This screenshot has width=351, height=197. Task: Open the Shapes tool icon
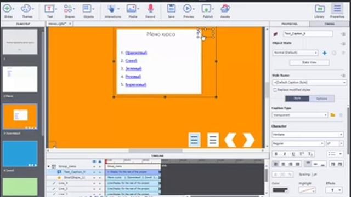click(x=68, y=9)
